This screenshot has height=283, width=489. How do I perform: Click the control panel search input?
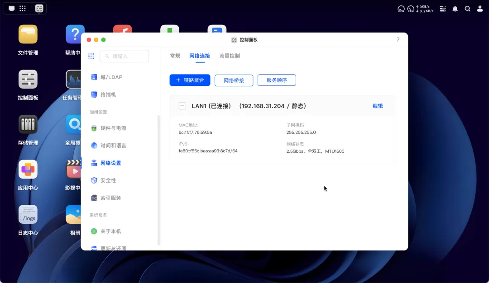click(x=124, y=56)
